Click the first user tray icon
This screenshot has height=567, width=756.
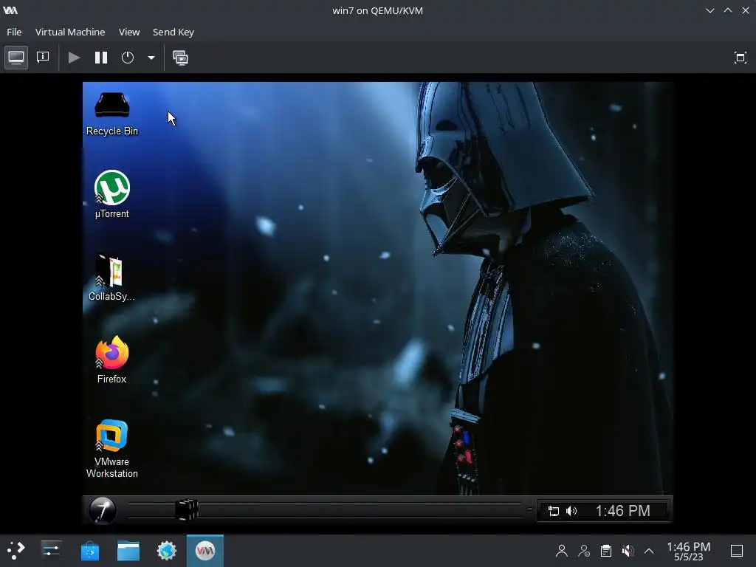(561, 551)
